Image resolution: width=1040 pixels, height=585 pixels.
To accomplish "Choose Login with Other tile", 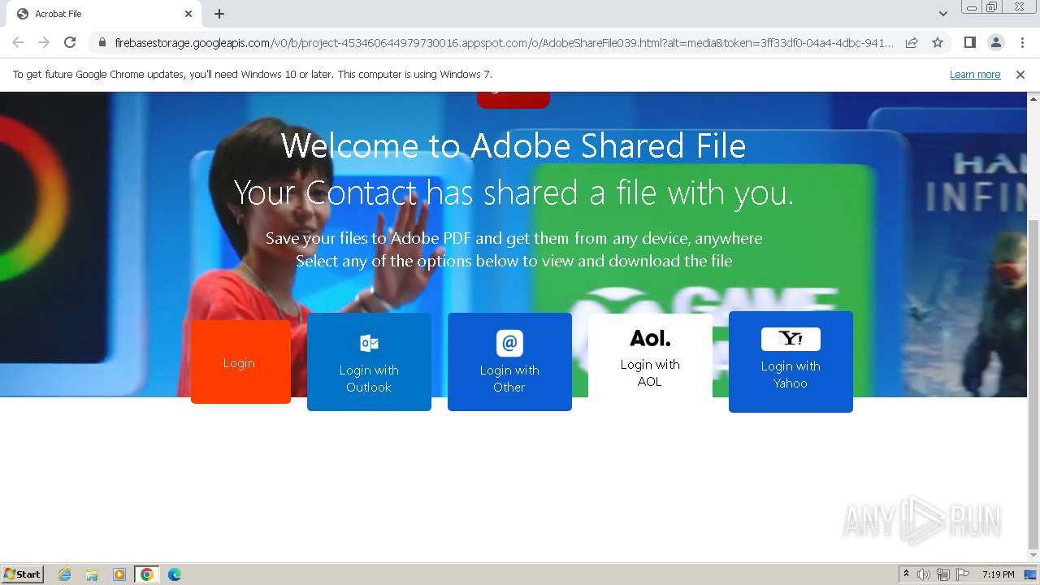I will 509,362.
